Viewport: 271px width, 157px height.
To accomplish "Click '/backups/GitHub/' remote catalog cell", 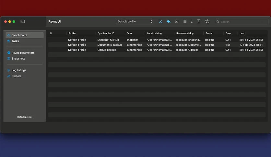I will point(187,50).
